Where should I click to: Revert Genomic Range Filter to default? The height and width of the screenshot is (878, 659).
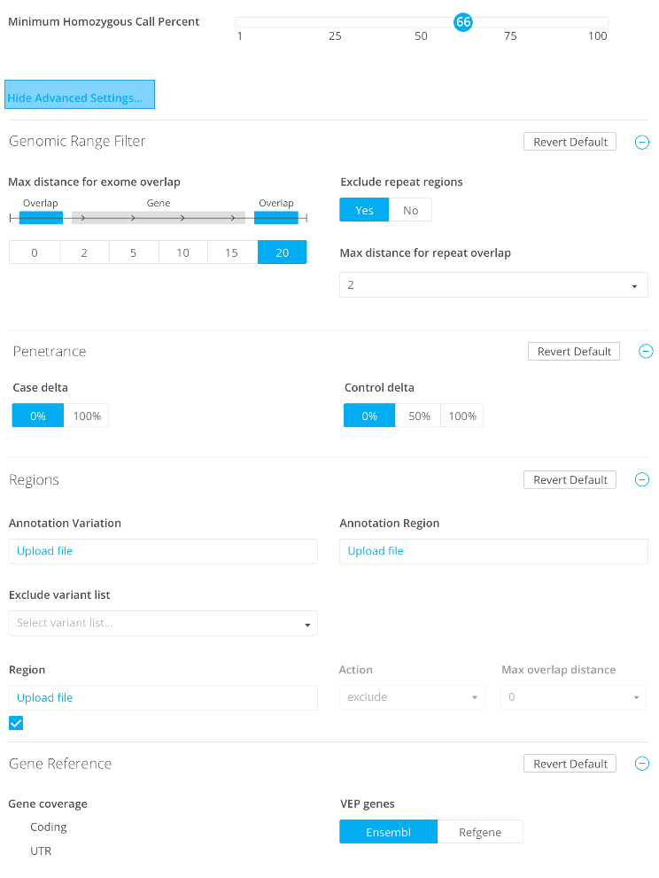tap(570, 142)
